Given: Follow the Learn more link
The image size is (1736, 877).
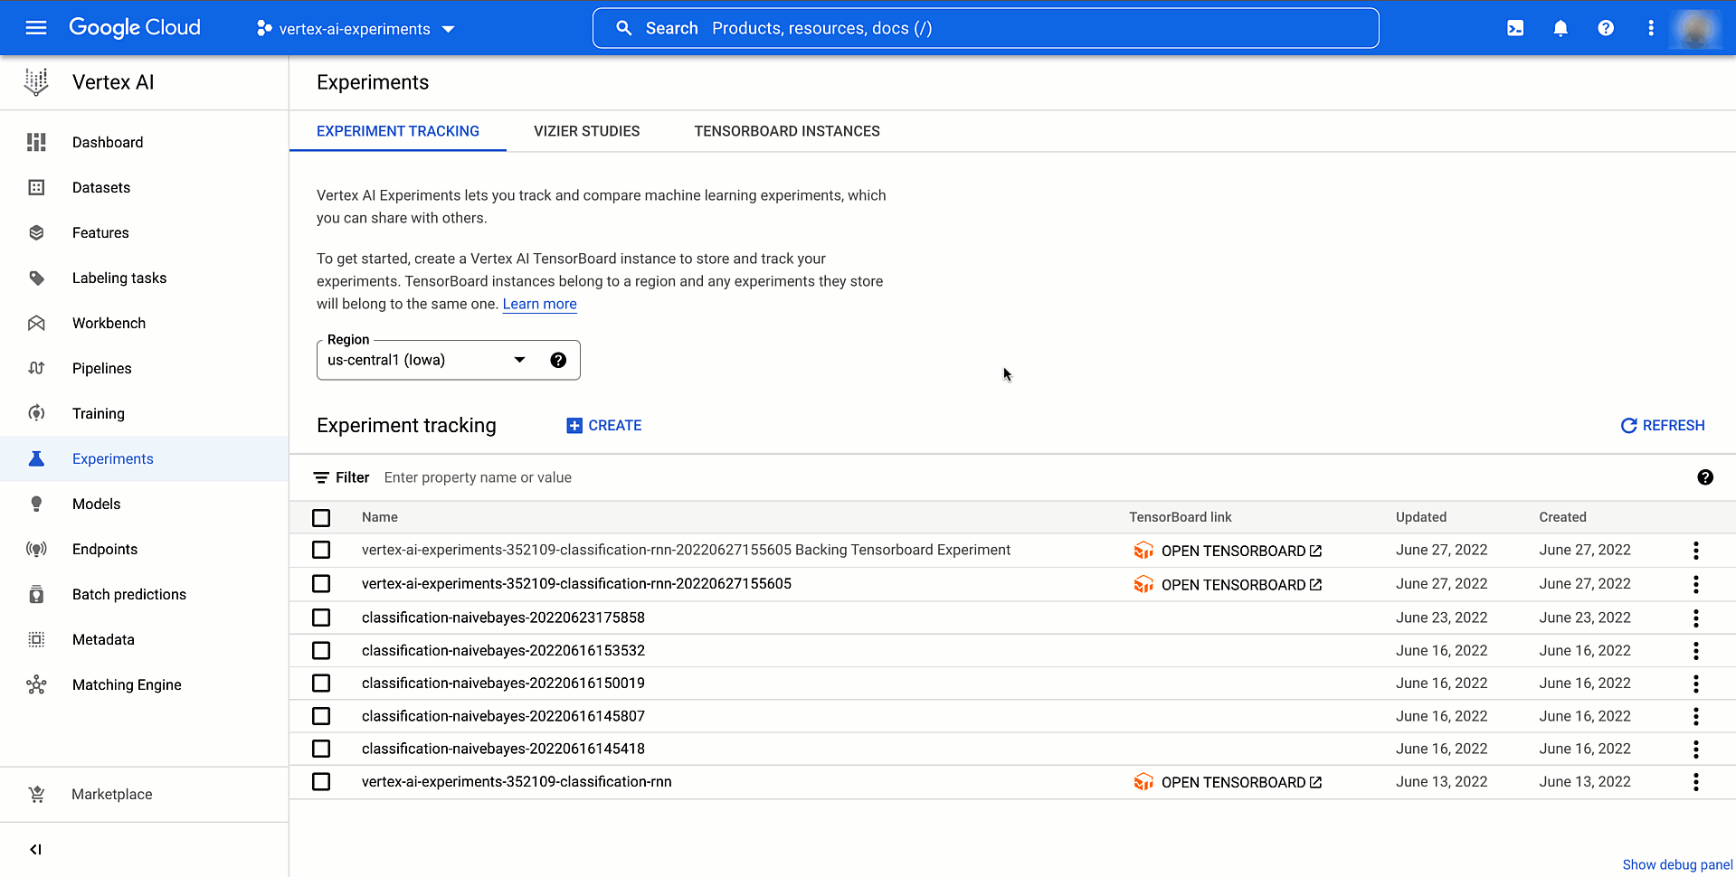Looking at the screenshot, I should (x=539, y=304).
